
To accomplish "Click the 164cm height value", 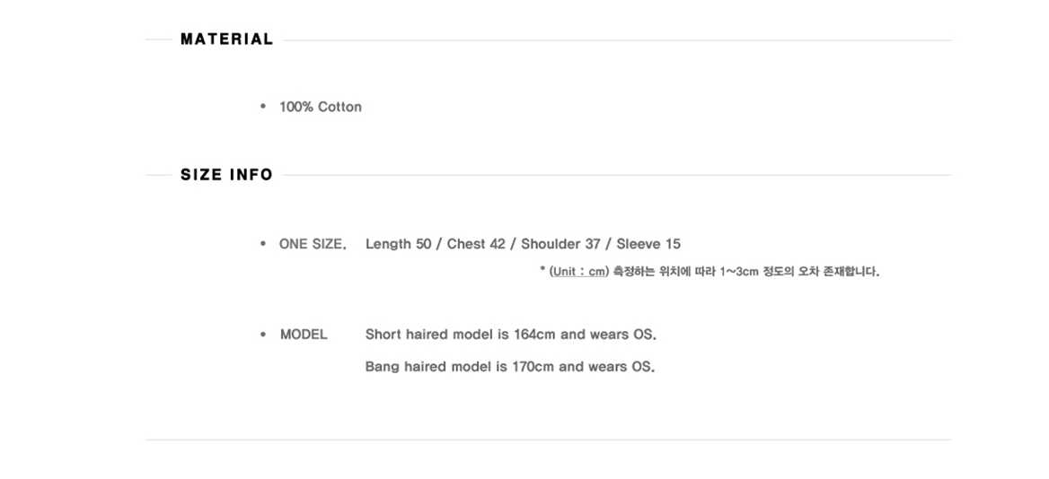I will 534,334.
